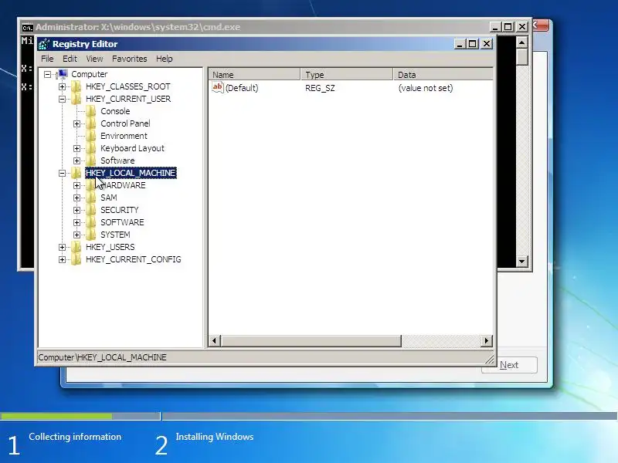Click the left arrow of horizontal scrollbar
The image size is (618, 463).
coord(215,340)
